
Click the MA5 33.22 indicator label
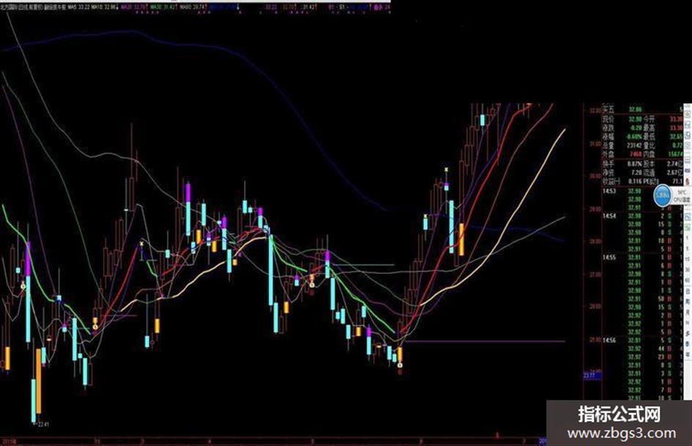[78, 7]
